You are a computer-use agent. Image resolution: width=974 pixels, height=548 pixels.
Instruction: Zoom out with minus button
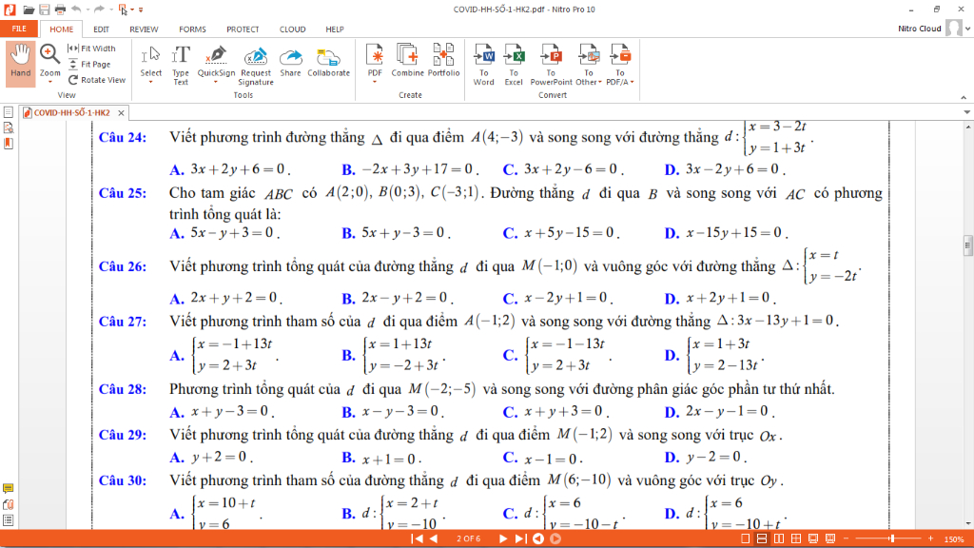(x=845, y=538)
